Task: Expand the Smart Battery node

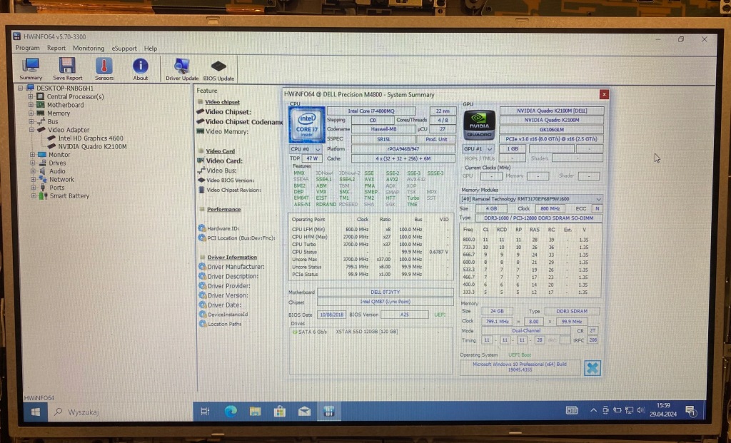Action: (34, 195)
